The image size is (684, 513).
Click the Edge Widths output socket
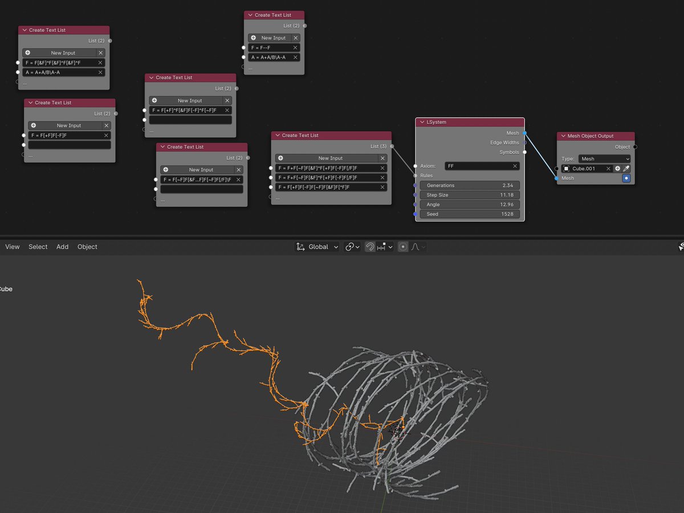524,142
